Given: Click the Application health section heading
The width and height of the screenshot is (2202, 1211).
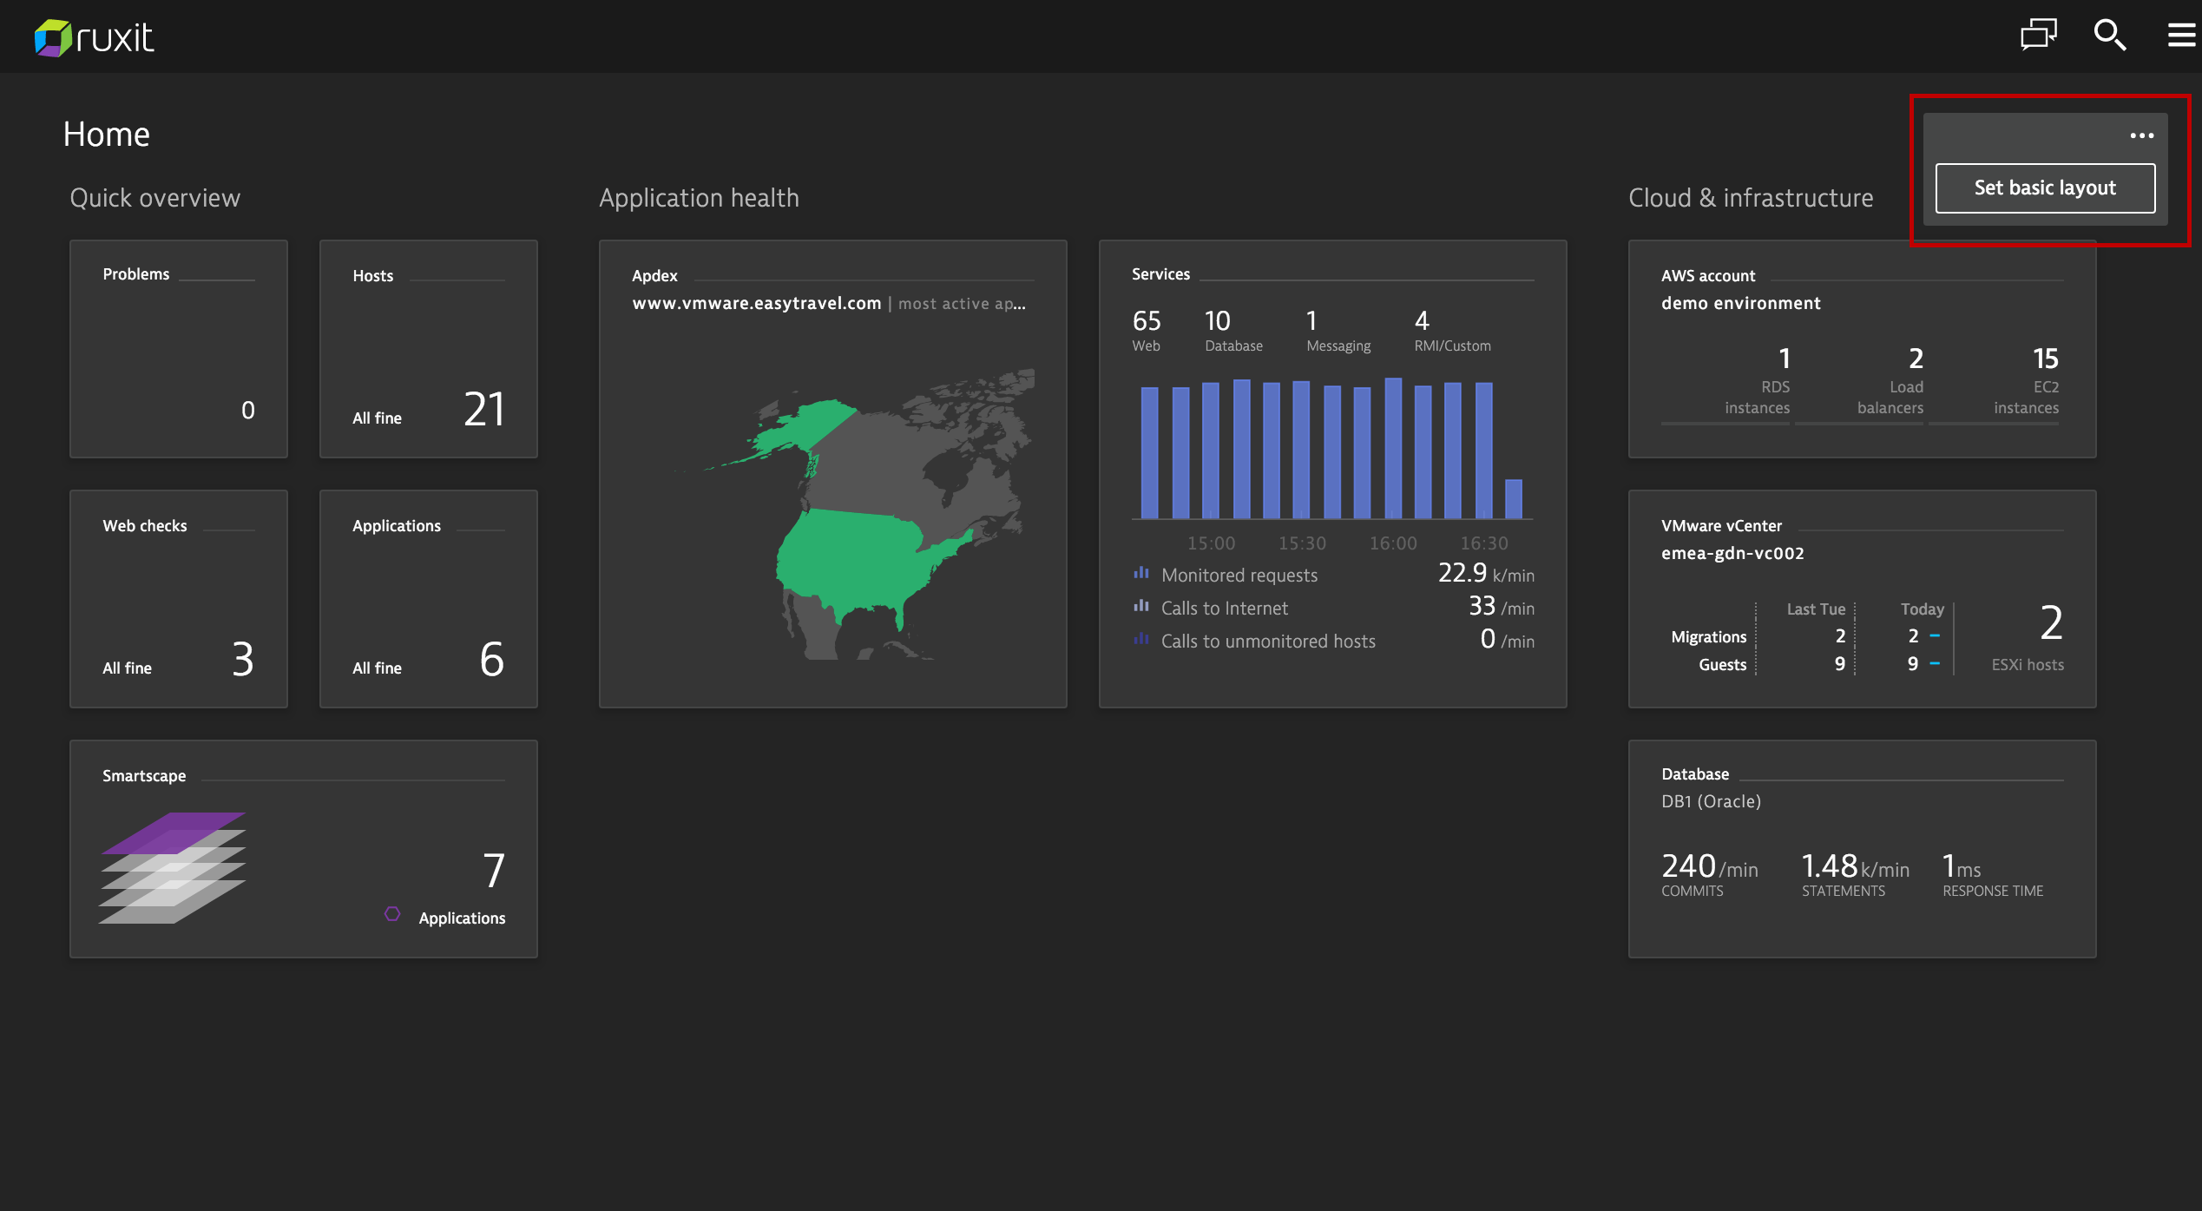Looking at the screenshot, I should click(699, 197).
